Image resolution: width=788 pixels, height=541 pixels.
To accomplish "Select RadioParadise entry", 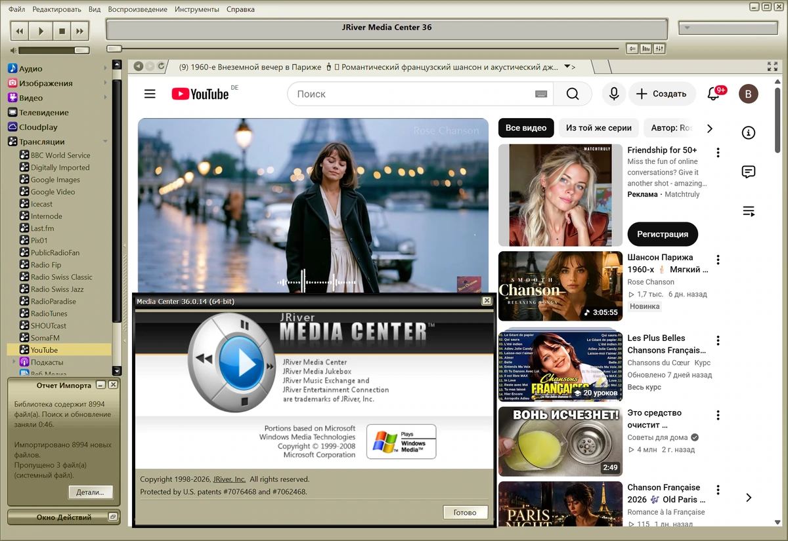I will 53,301.
